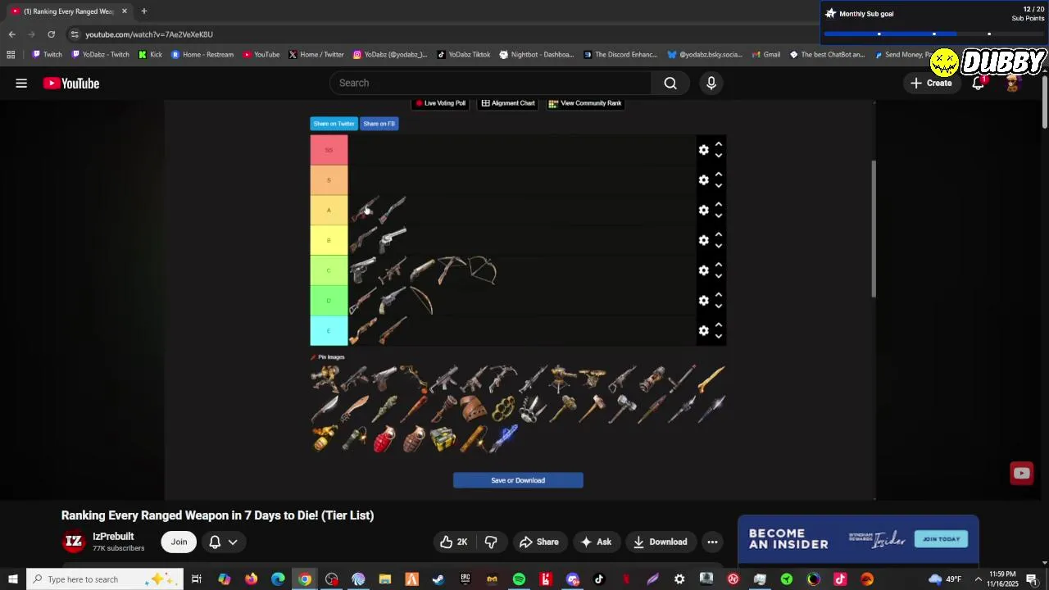Pick the red grenade from unranked weapons
This screenshot has height=590, width=1049.
(x=383, y=439)
